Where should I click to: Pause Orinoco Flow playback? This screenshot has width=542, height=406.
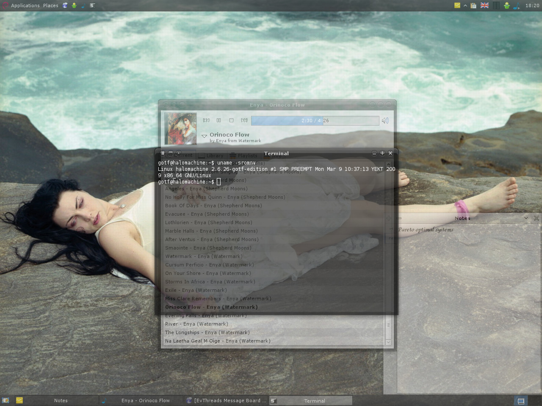[x=219, y=121]
